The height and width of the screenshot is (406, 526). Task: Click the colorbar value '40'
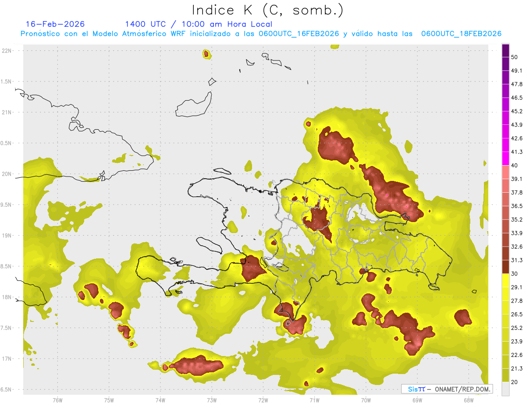514,166
